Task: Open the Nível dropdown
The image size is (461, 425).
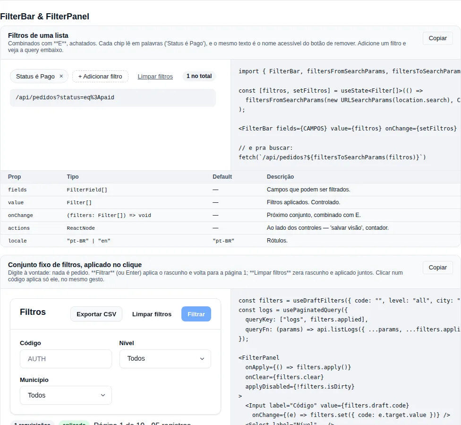Action: click(165, 358)
